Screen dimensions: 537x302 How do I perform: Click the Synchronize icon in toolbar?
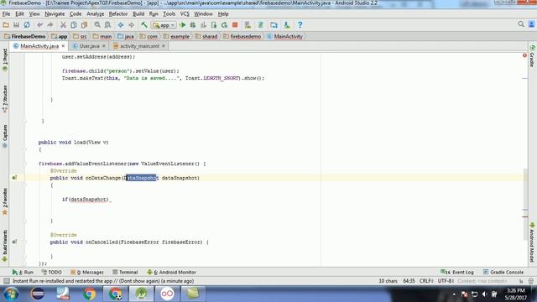tap(27, 25)
